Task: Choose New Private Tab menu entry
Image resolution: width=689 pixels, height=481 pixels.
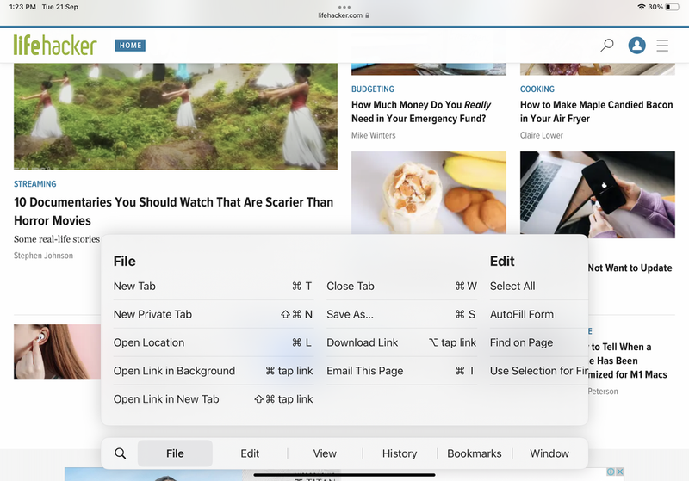Action: [152, 314]
